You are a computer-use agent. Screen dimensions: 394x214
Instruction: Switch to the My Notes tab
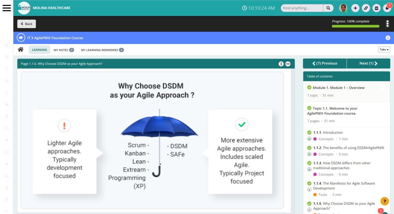63,50
